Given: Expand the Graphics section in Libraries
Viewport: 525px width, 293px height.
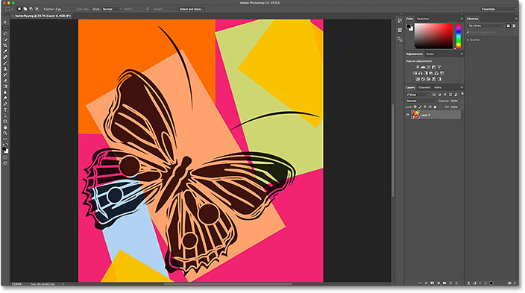Looking at the screenshot, I should (468, 40).
